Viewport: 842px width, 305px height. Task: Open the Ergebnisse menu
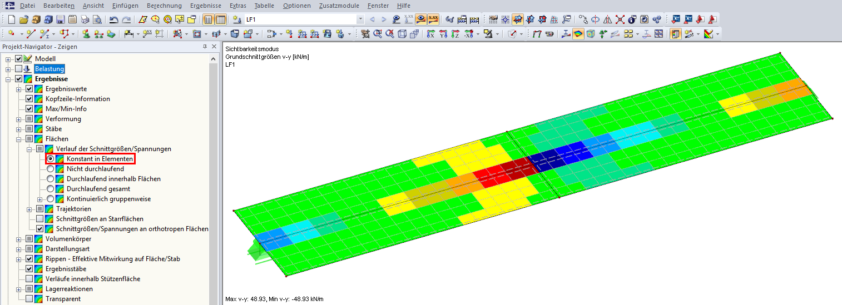click(x=205, y=6)
